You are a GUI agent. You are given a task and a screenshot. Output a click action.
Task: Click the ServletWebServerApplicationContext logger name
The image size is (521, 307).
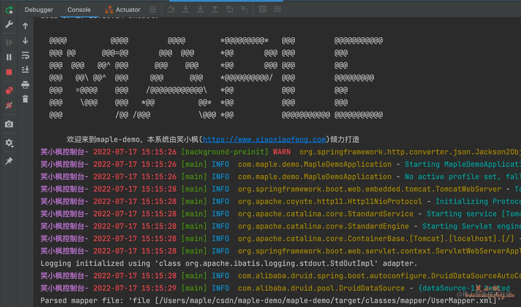tap(379, 251)
